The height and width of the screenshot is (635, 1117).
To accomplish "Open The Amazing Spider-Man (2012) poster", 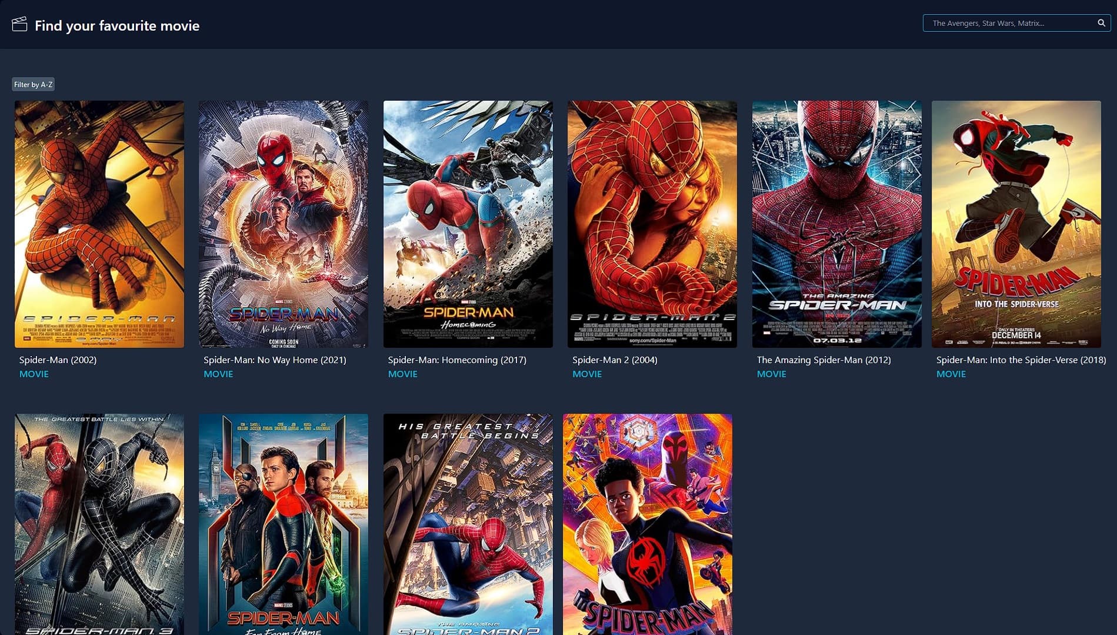I will click(837, 224).
